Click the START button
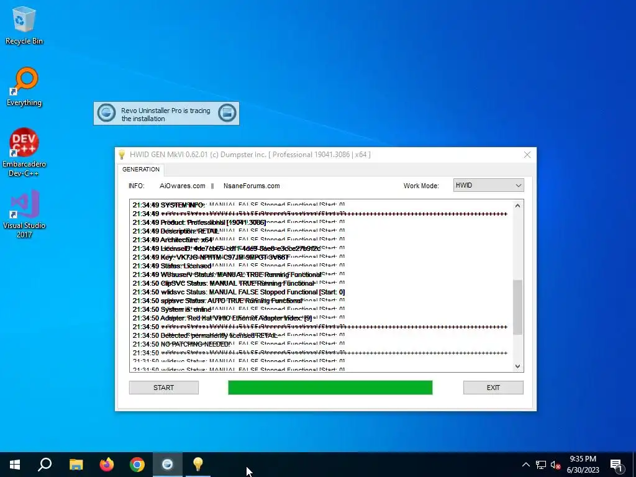636x477 pixels. (x=164, y=388)
